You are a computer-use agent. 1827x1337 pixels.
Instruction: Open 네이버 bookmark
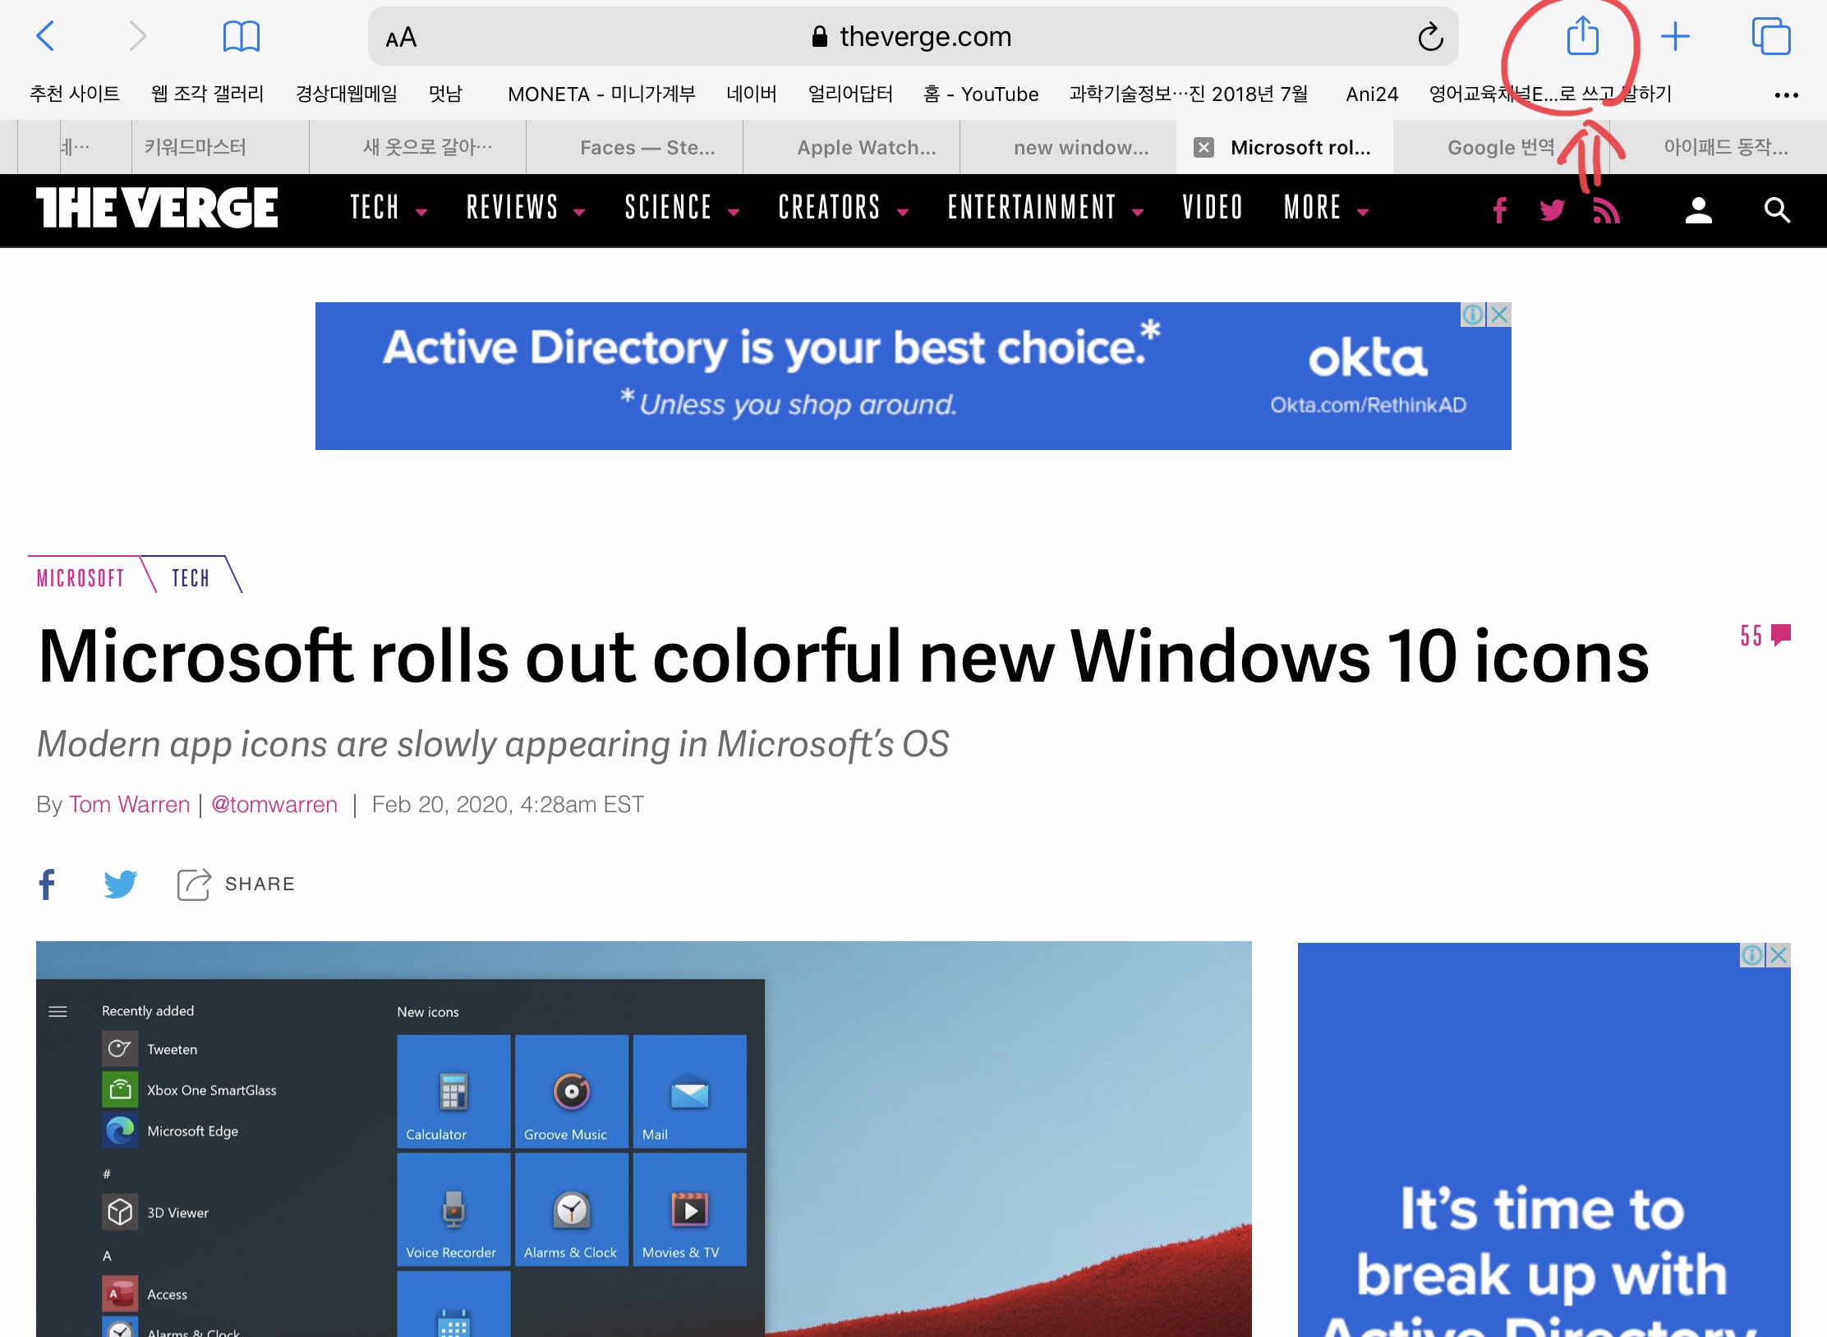(x=751, y=94)
